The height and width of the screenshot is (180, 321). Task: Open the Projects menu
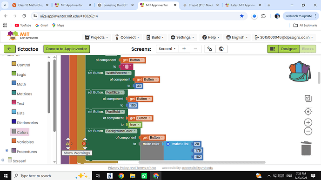click(96, 37)
